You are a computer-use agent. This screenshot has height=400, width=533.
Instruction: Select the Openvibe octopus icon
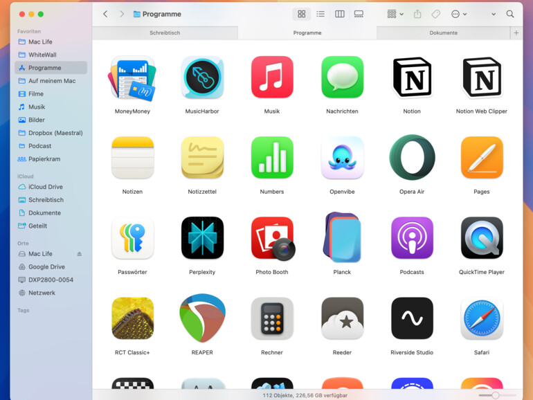tap(343, 158)
